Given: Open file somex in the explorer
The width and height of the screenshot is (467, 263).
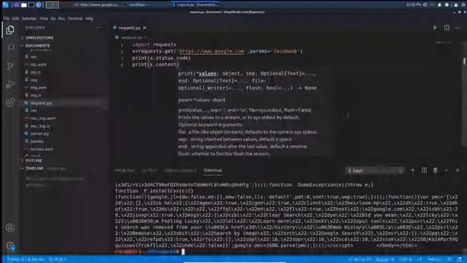Looking at the screenshot, I should pos(37,141).
